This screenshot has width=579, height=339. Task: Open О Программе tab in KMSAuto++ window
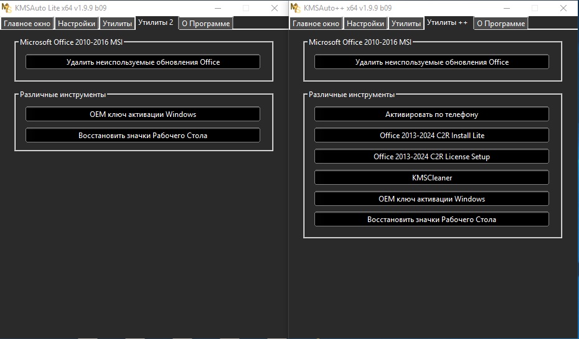pos(501,24)
